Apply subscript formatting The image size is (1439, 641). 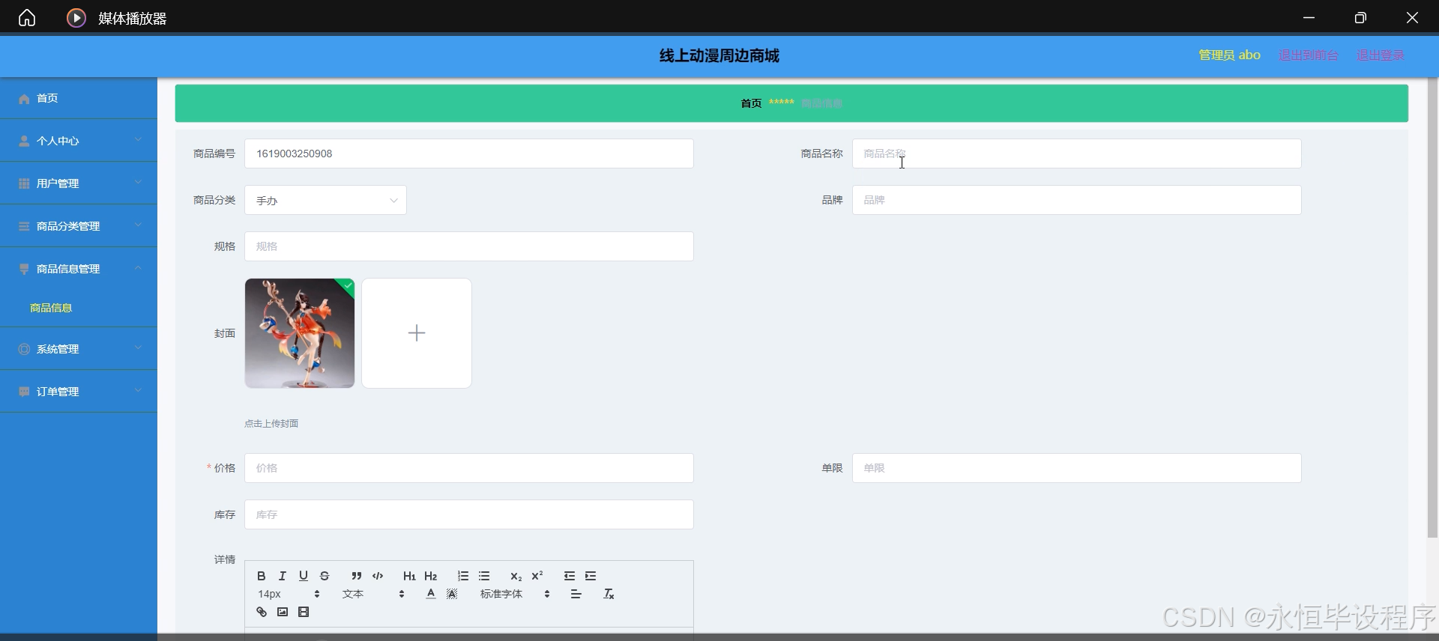(516, 576)
